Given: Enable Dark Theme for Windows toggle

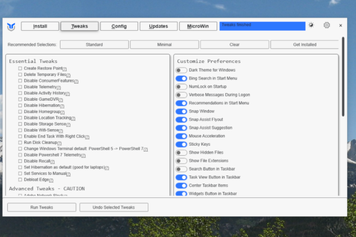Looking at the screenshot, I should tap(181, 70).
